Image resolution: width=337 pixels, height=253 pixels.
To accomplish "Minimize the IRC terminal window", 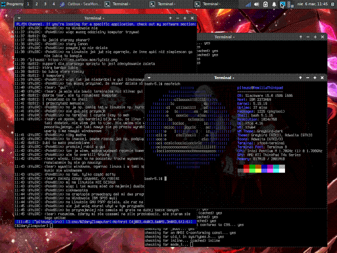I will 178,18.
